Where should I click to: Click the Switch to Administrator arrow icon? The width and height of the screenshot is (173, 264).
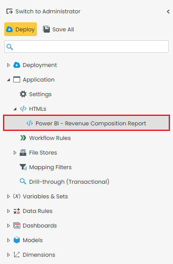pos(9,12)
